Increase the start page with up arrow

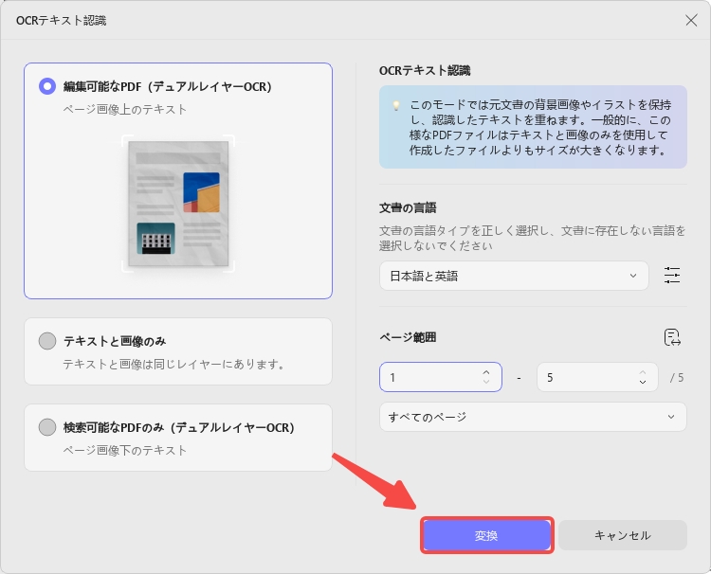(x=486, y=372)
